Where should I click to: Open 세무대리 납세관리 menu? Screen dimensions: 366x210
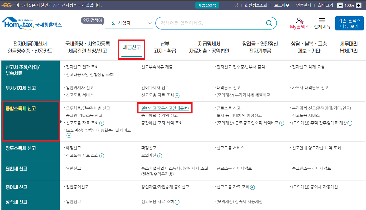coord(349,47)
